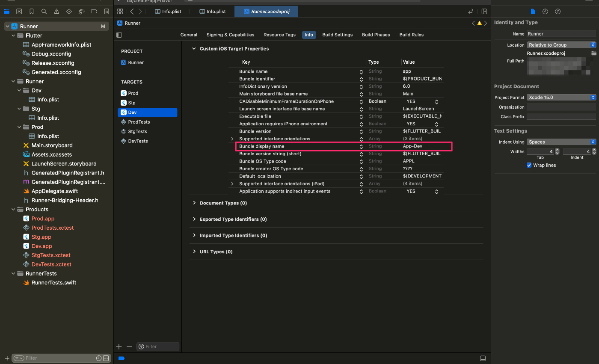Toggle the Wrap lines checkbox
The image size is (599, 364).
[x=529, y=165]
